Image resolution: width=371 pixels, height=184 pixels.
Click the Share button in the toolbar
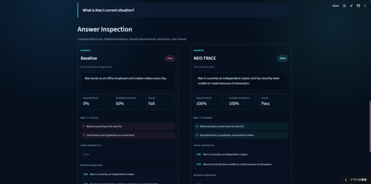pos(336,6)
